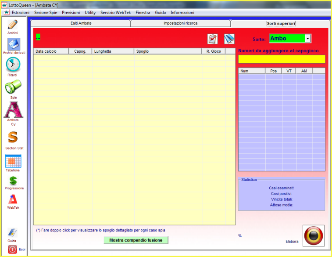Open the Previsioni menu
Image resolution: width=332 pixels, height=257 pixels.
71,12
